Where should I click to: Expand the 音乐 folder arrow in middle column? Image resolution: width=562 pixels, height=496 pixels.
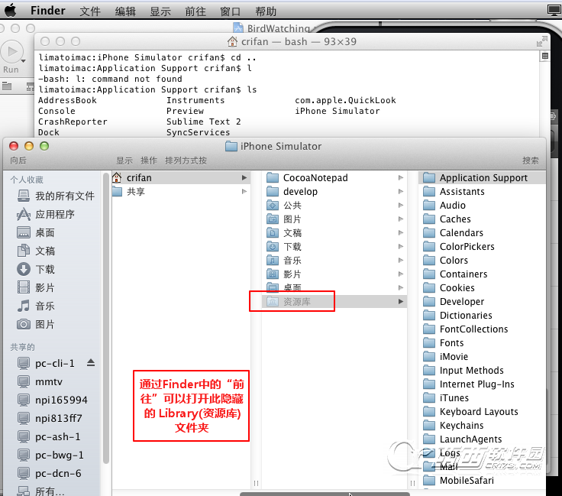click(401, 261)
